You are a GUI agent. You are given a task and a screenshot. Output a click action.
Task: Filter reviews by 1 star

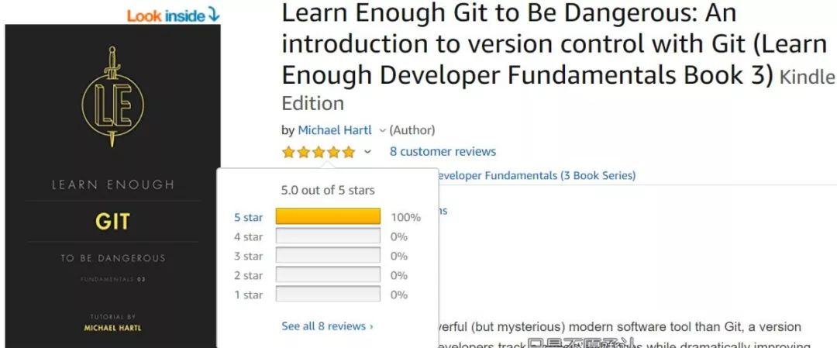point(248,295)
